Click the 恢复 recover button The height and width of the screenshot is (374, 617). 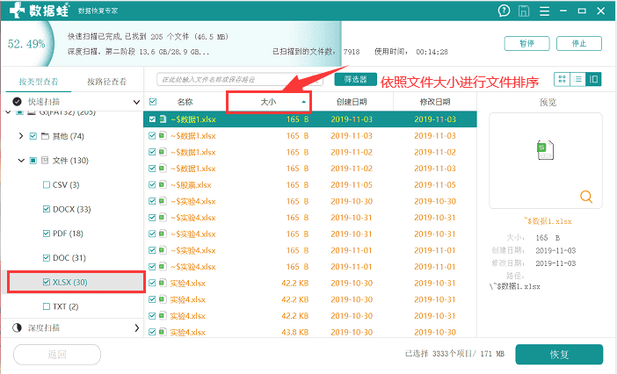click(559, 355)
